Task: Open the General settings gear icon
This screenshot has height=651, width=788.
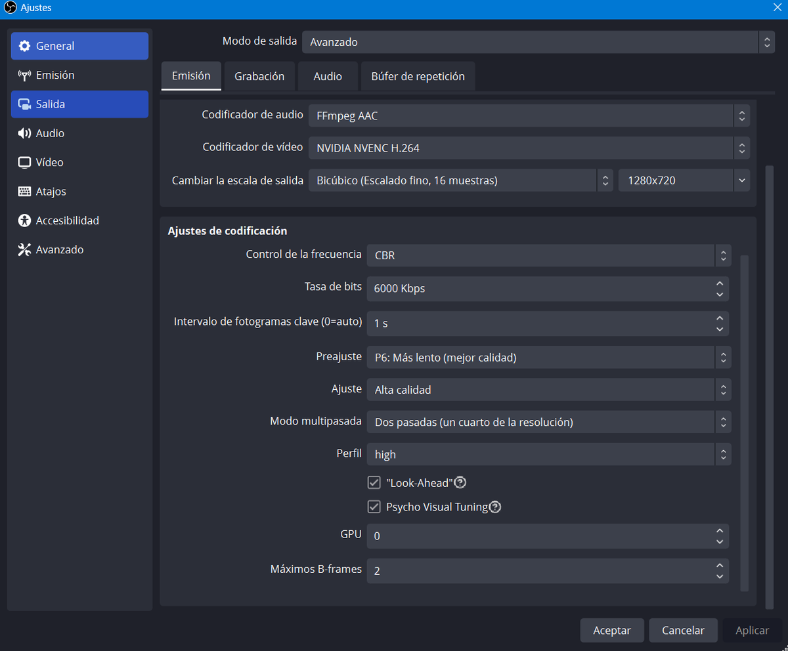Action: 24,46
